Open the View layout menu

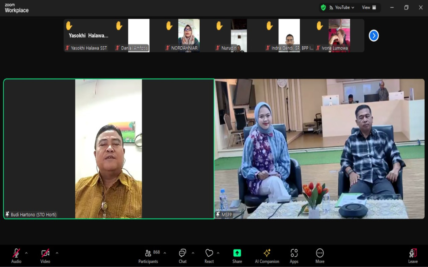(369, 8)
